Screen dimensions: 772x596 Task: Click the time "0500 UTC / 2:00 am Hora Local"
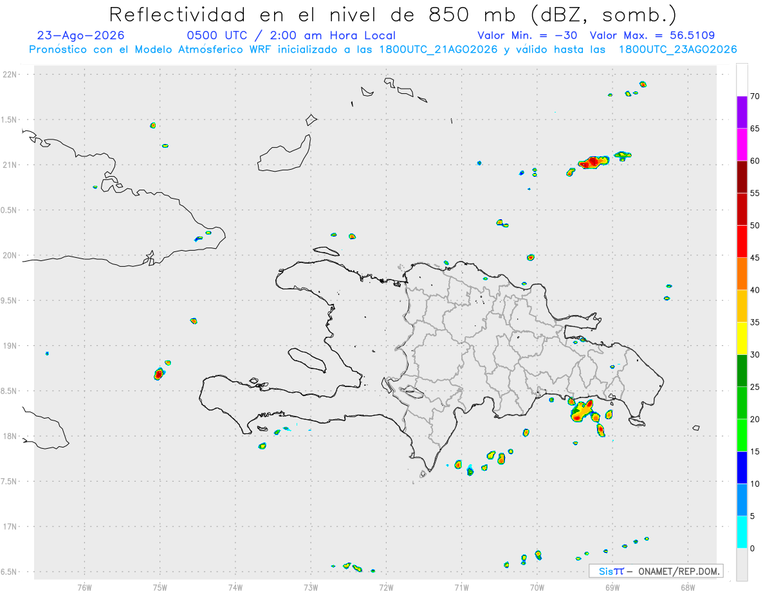291,35
